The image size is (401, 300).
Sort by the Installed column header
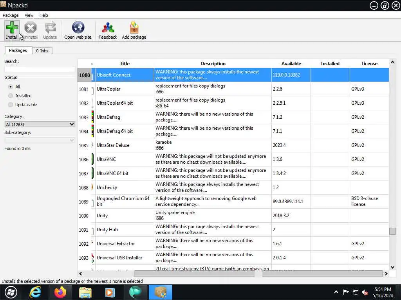(330, 64)
